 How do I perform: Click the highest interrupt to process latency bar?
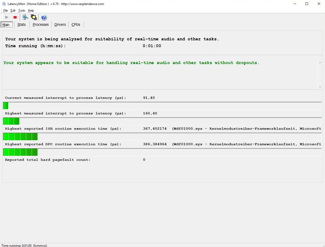point(162,121)
